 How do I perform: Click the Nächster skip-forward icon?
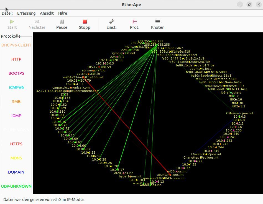coord(37,22)
